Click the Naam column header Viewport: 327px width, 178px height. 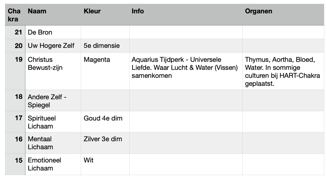[x=37, y=12]
